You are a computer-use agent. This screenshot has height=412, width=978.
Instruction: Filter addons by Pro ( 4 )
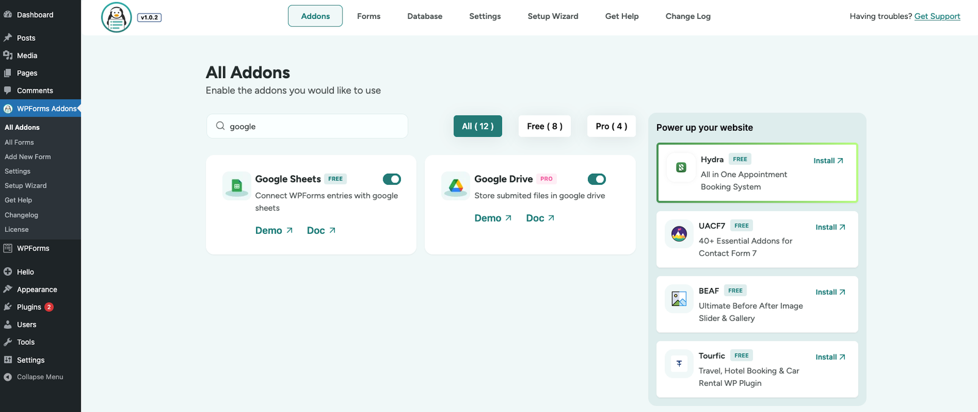tap(611, 126)
